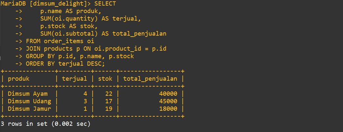Click the MariaDB [dimsum_delight] prompt text

[x=46, y=4]
